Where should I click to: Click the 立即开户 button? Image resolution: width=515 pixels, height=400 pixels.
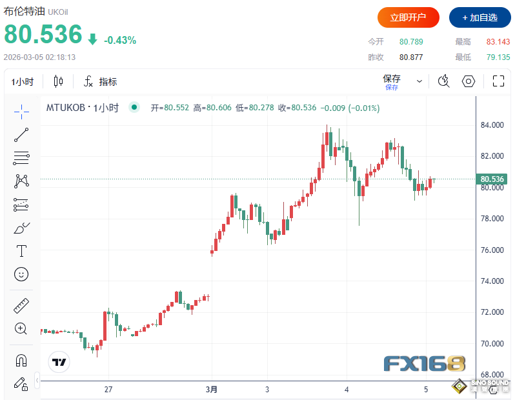point(409,17)
